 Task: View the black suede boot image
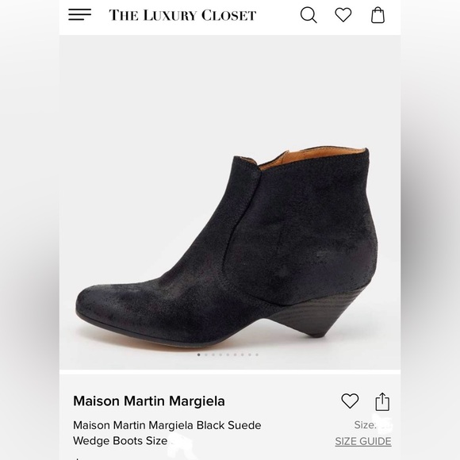pos(226,245)
